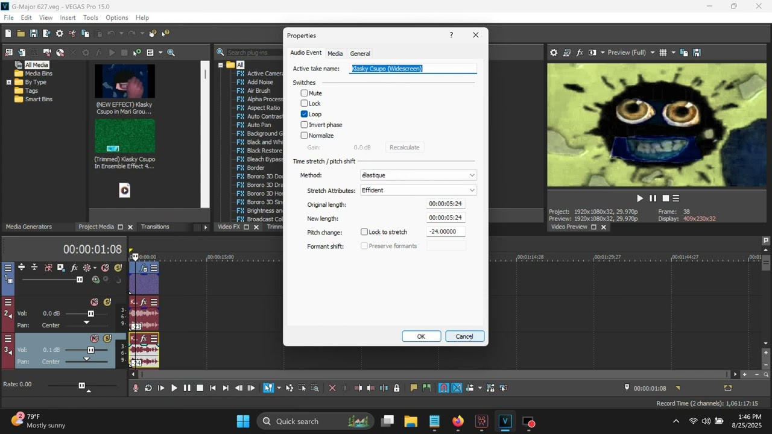Insert a region using the green region icon

click(427, 388)
